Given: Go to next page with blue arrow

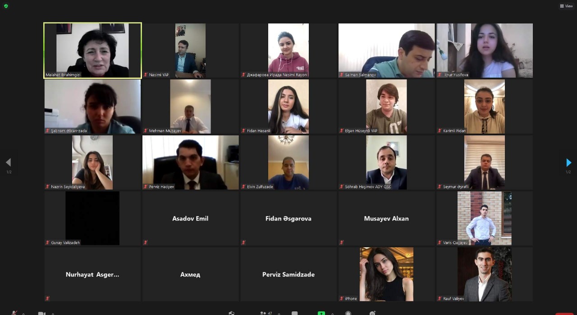Looking at the screenshot, I should [x=568, y=162].
